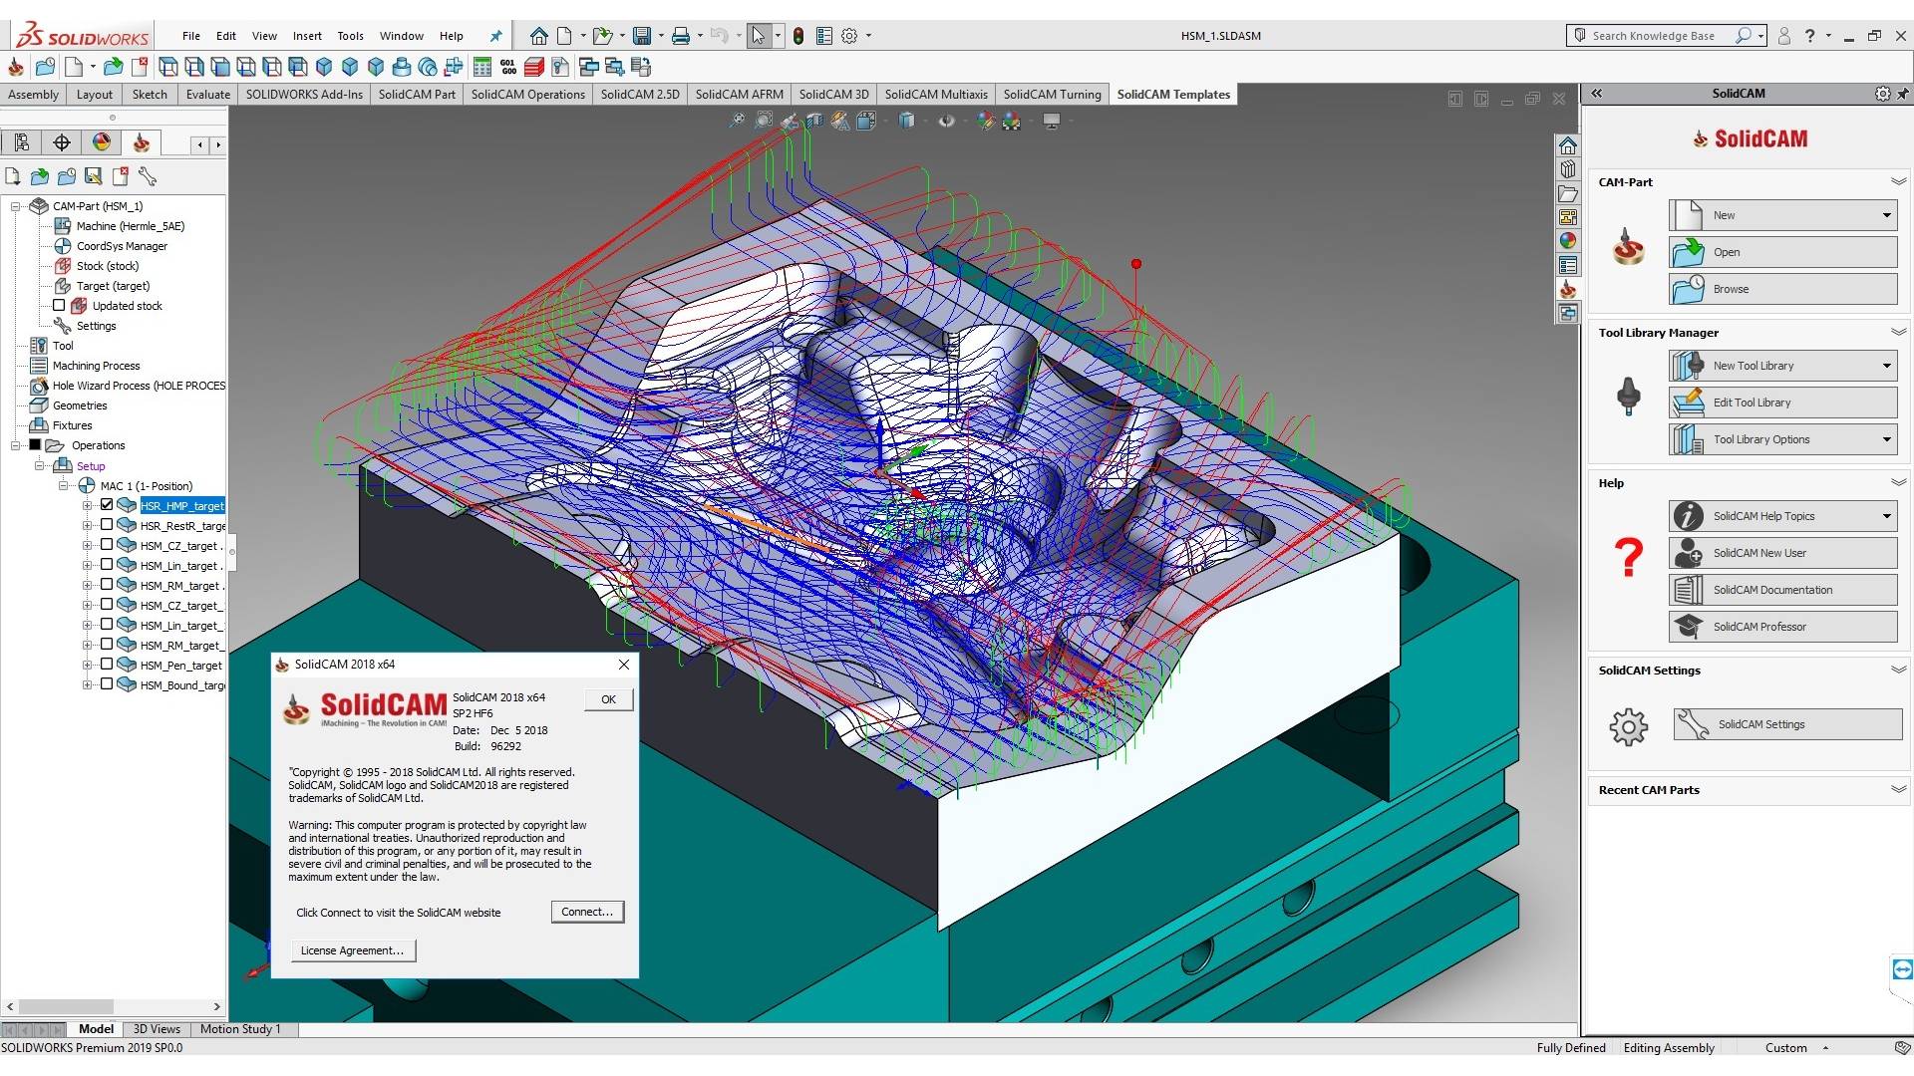Open the Insert menu
1914x1076 pixels.
tap(307, 36)
